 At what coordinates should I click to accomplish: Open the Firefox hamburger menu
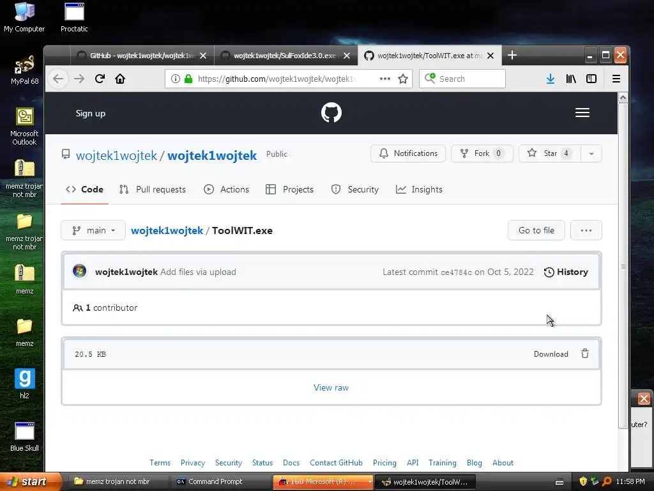point(616,79)
